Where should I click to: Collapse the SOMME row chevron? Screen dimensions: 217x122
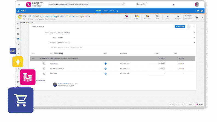coord(33,59)
